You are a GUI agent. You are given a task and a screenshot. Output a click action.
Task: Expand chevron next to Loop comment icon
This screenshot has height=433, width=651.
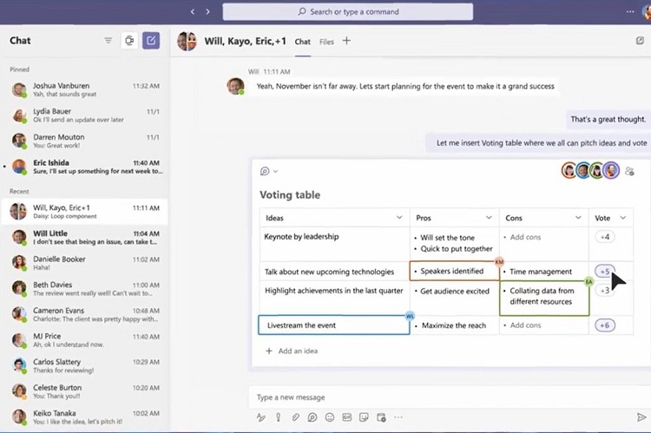(x=275, y=171)
